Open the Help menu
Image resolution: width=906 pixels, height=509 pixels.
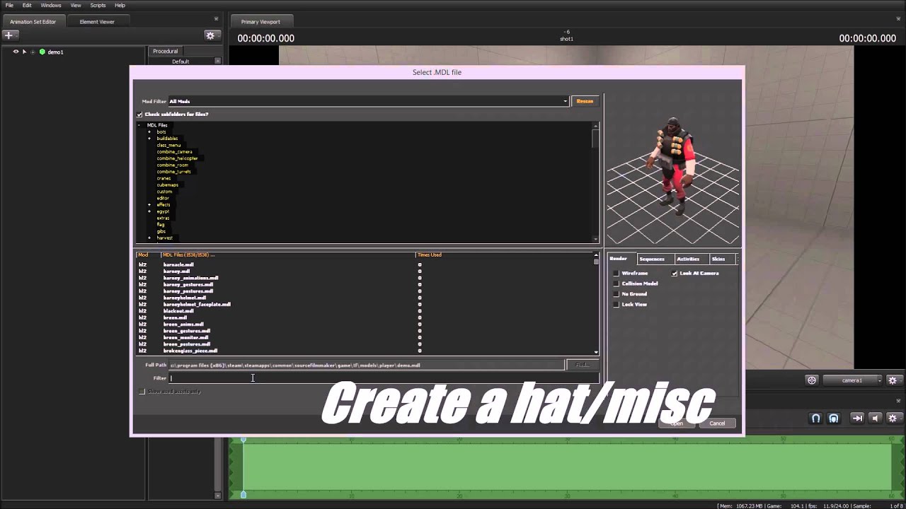[120, 5]
